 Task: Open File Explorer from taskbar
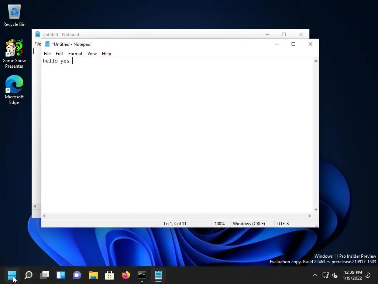[93, 275]
